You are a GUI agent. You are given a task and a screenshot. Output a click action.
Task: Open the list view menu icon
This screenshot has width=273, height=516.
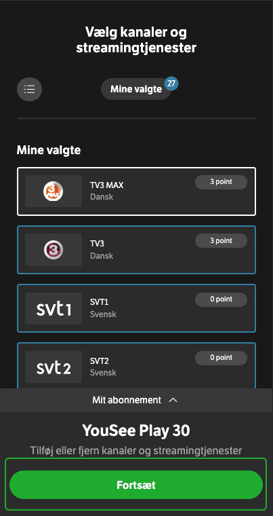[x=29, y=89]
